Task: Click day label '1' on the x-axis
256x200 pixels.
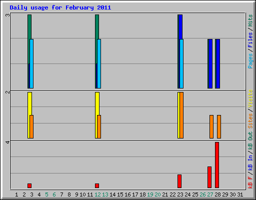Action: (16, 194)
